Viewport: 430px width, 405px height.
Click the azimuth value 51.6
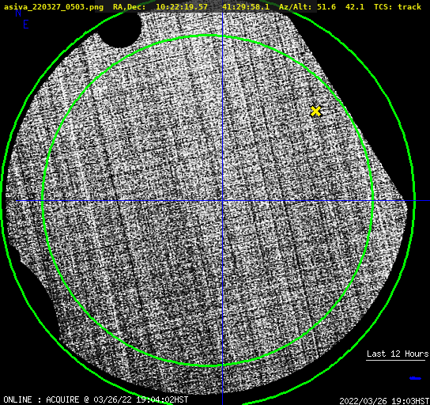(326, 6)
